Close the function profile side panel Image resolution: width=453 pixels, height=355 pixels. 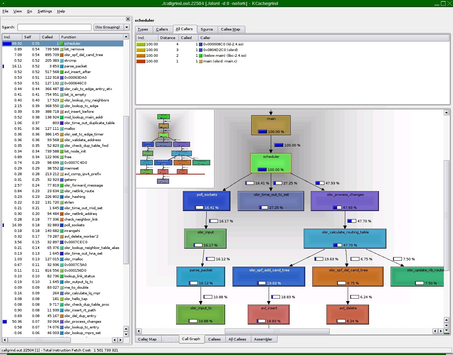click(128, 19)
